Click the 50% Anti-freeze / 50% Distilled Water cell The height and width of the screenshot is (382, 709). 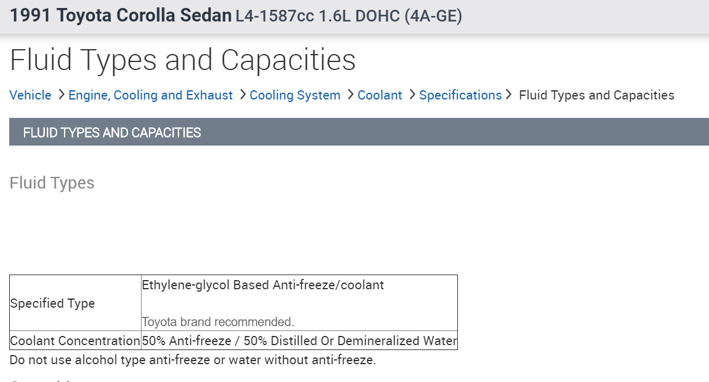(x=299, y=341)
